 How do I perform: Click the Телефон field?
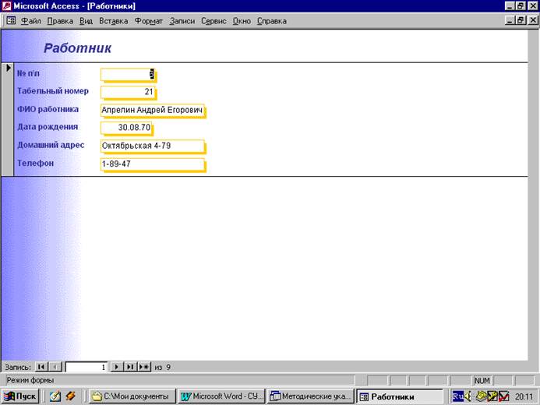152,164
